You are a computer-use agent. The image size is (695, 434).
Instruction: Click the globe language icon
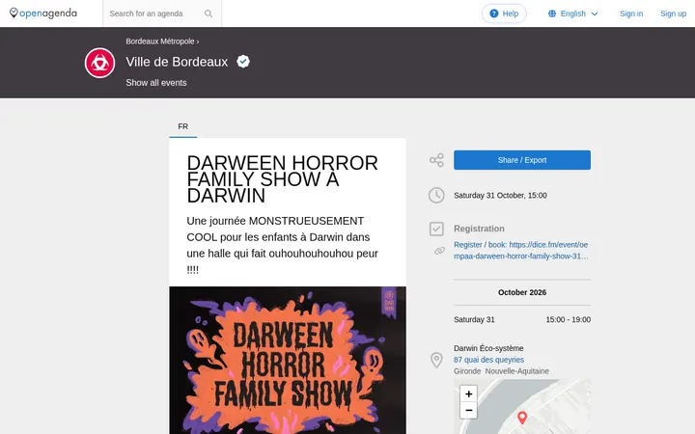552,14
